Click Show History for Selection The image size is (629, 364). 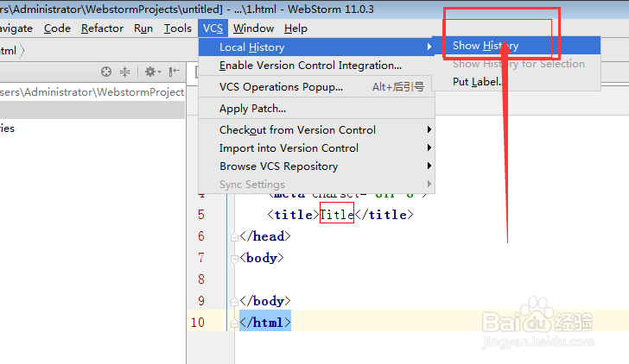pos(517,64)
